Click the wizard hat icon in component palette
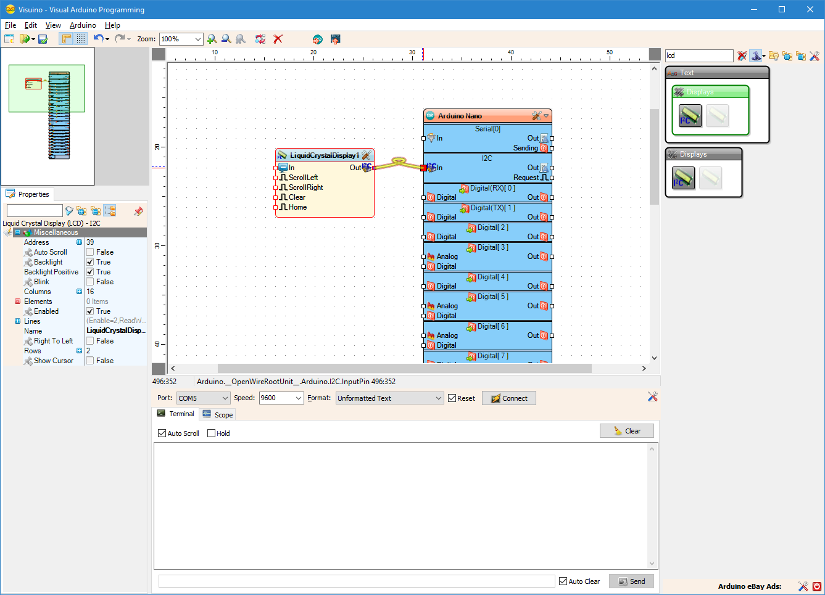 coord(756,55)
